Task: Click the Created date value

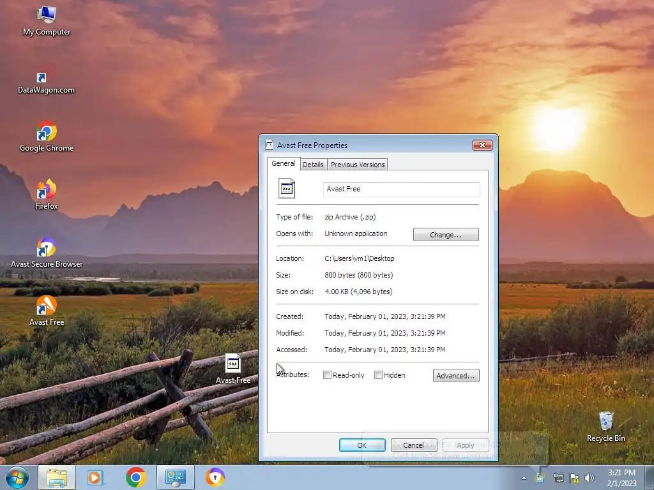Action: pos(385,316)
